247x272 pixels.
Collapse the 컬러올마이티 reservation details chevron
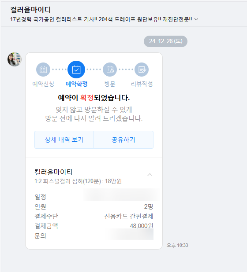click(x=150, y=175)
